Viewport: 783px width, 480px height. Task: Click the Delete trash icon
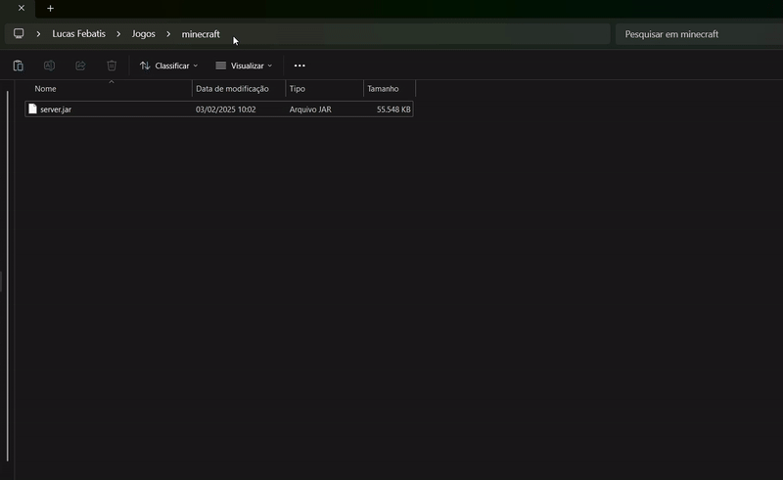coord(112,65)
